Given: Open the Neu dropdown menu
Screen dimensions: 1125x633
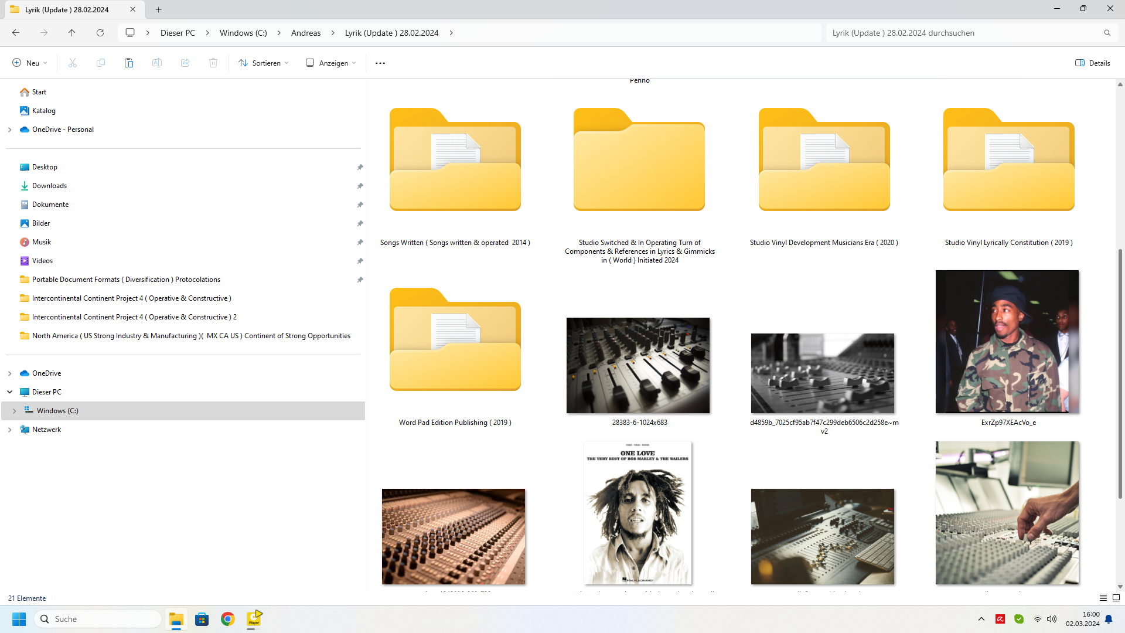Looking at the screenshot, I should (x=30, y=63).
